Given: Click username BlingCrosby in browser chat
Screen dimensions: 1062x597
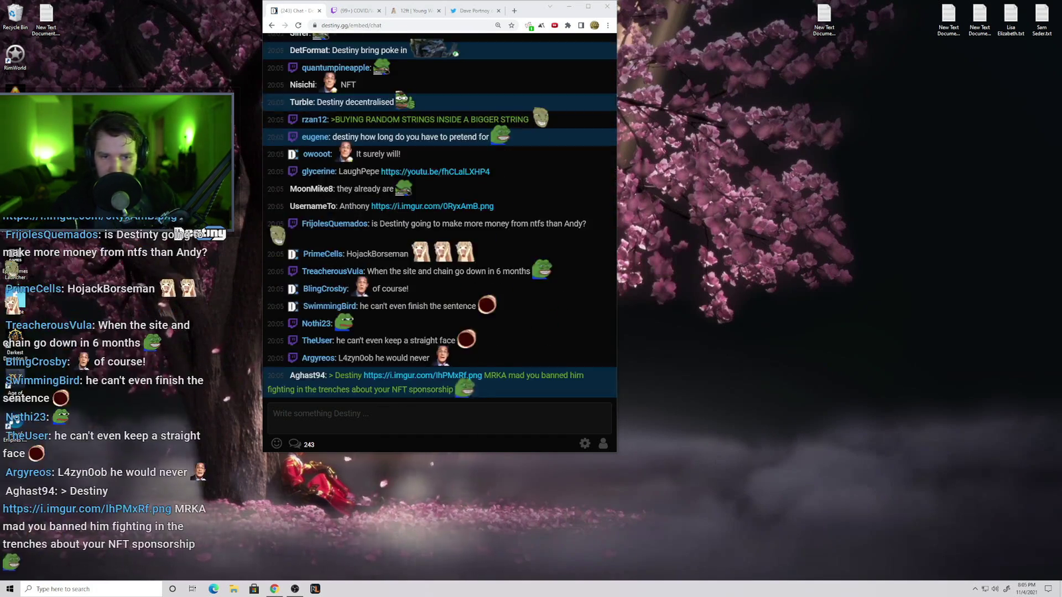Looking at the screenshot, I should click(x=325, y=289).
